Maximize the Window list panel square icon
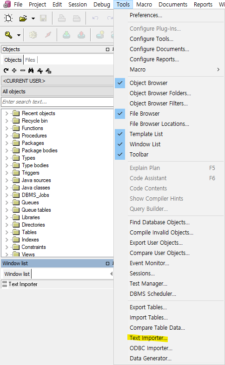The height and width of the screenshot is (365, 225). tap(107, 263)
